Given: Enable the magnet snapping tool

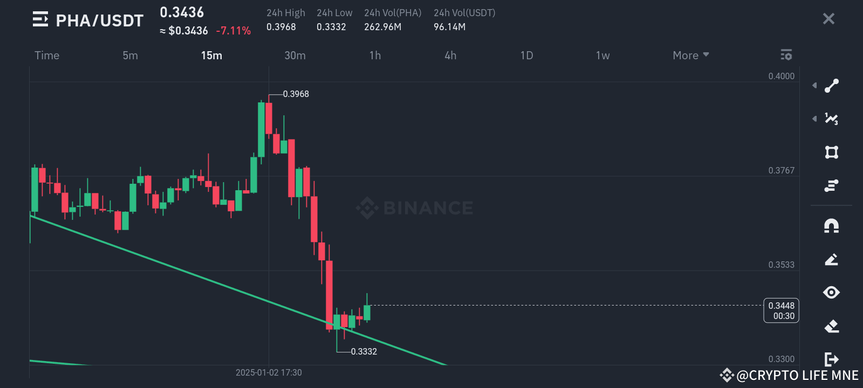Looking at the screenshot, I should point(832,226).
